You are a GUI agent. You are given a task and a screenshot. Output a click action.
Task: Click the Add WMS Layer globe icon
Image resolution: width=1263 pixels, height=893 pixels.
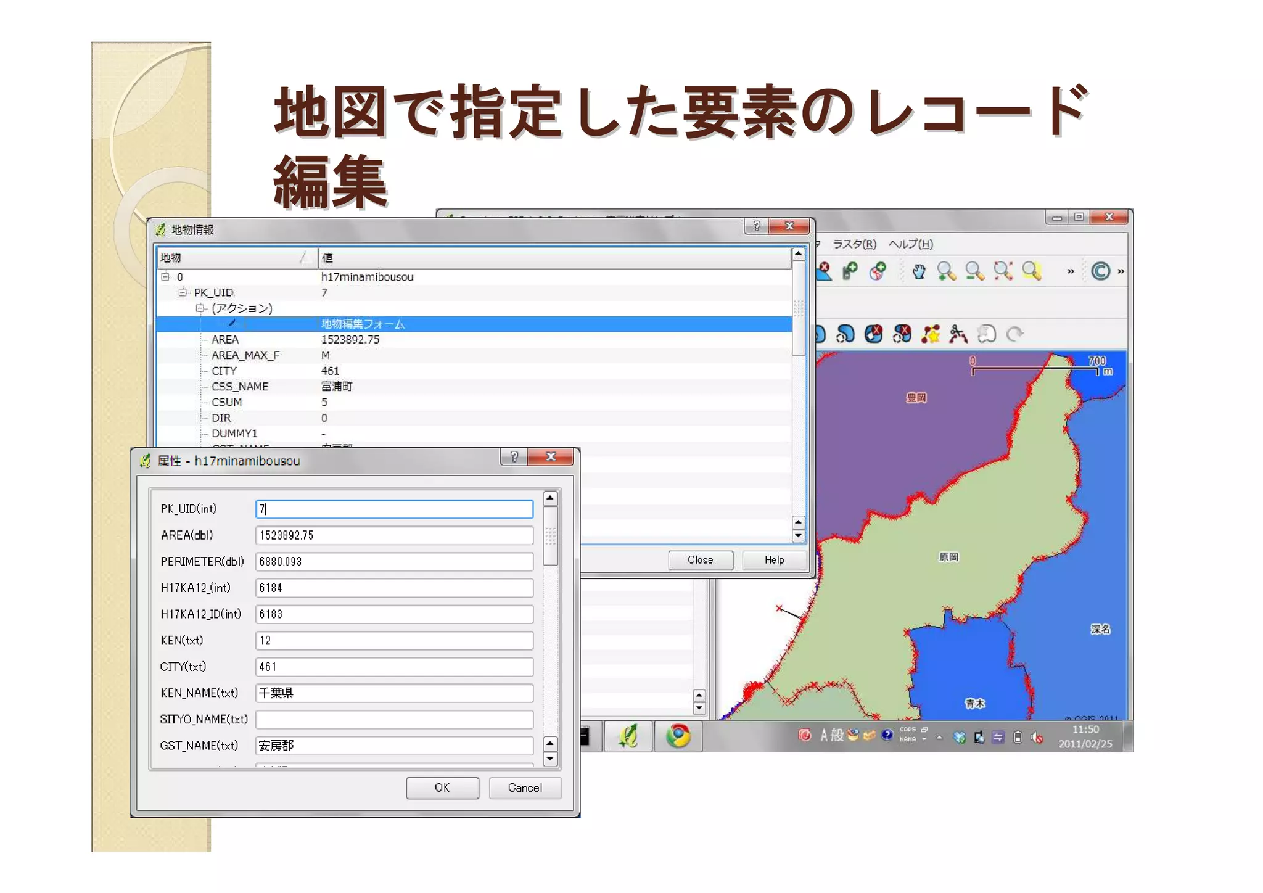878,271
